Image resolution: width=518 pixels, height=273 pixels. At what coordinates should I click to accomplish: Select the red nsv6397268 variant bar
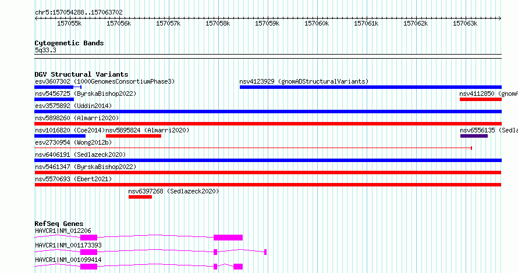(x=140, y=197)
